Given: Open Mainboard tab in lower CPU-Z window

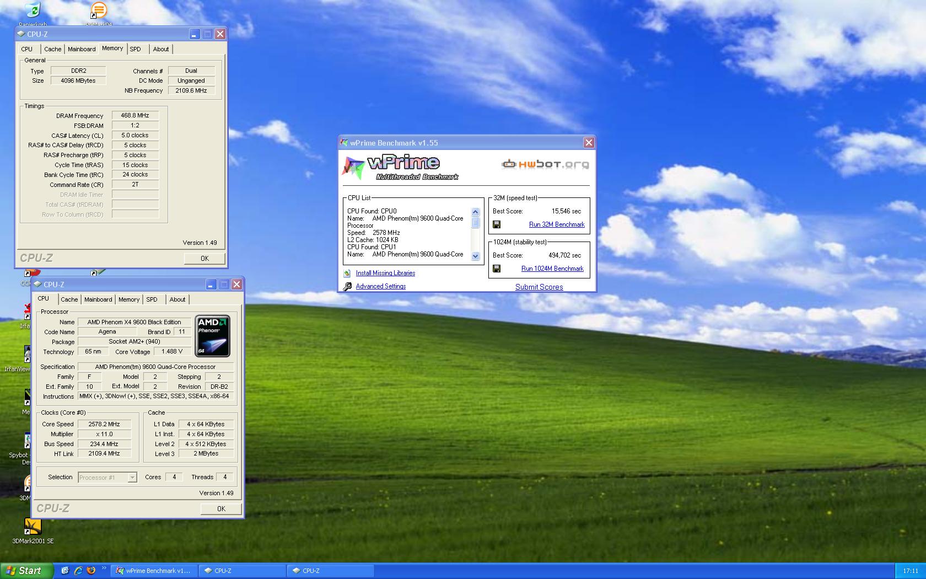Looking at the screenshot, I should (98, 299).
